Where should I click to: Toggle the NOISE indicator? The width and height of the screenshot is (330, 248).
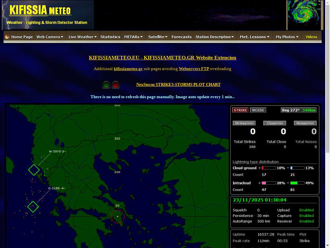click(x=258, y=110)
